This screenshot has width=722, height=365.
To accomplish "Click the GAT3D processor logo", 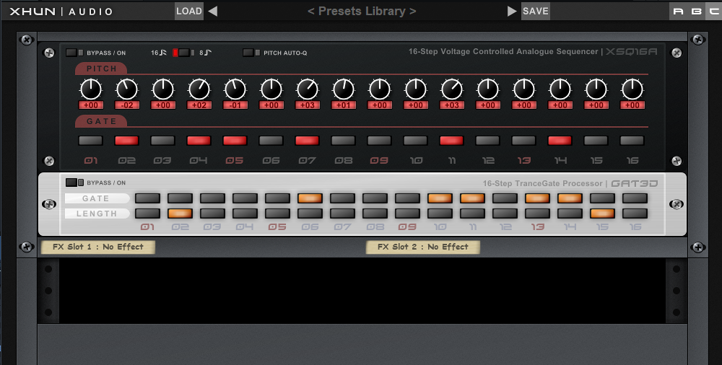I will pos(634,183).
